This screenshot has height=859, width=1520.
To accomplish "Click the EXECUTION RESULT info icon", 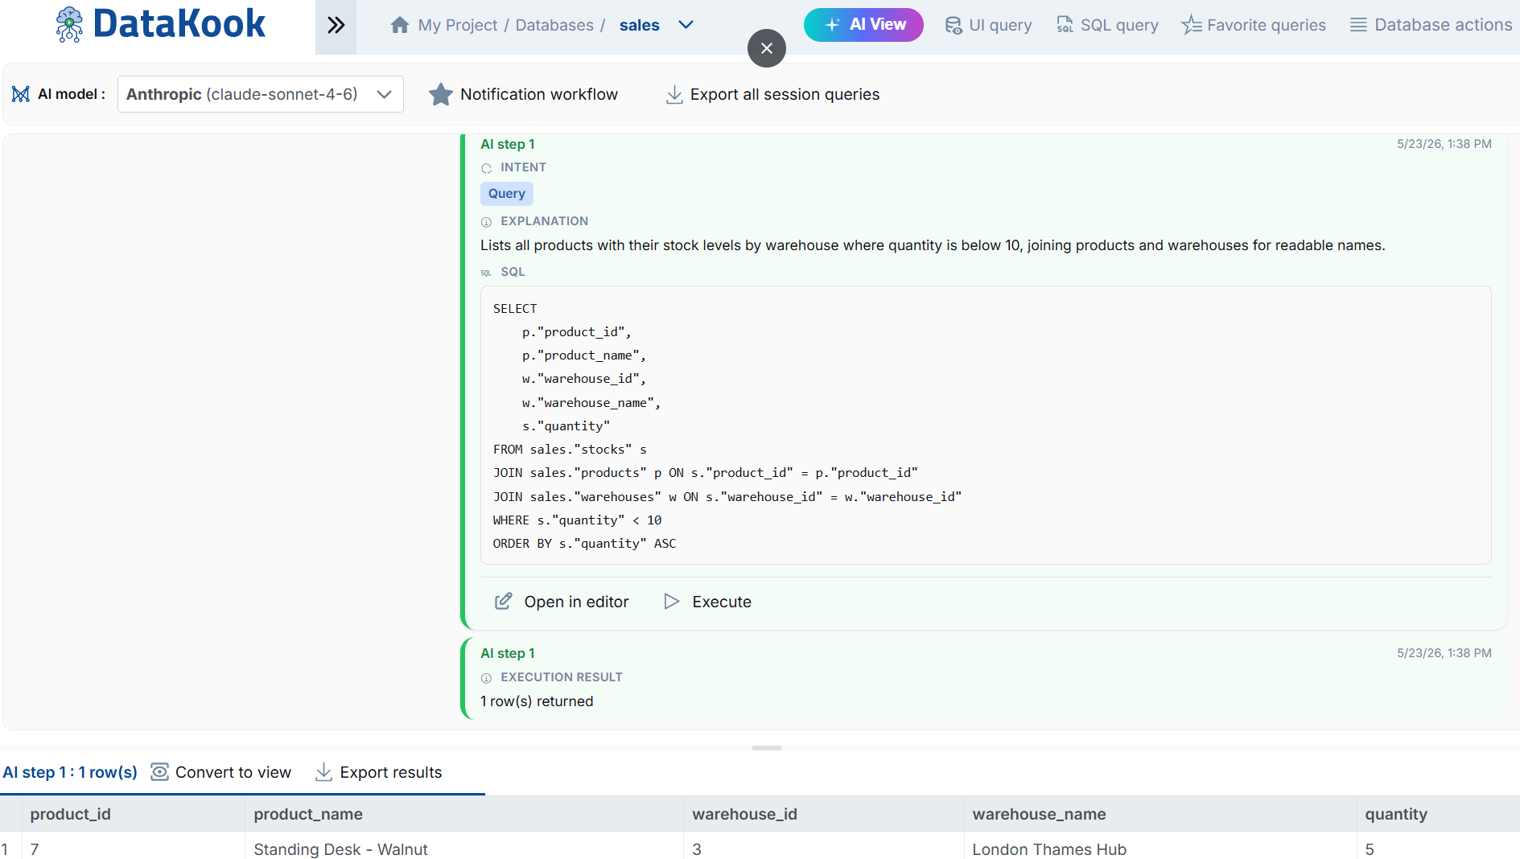I will point(486,678).
